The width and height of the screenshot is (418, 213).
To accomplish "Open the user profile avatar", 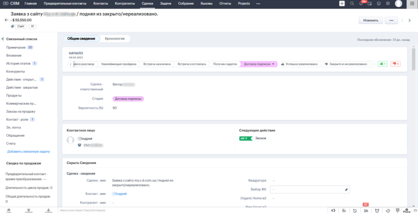I will pyautogui.click(x=398, y=3).
